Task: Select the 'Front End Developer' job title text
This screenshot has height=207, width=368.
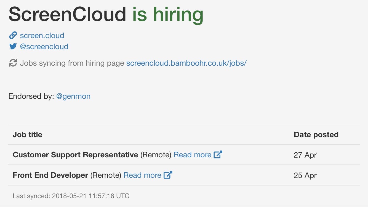Action: tap(50, 175)
